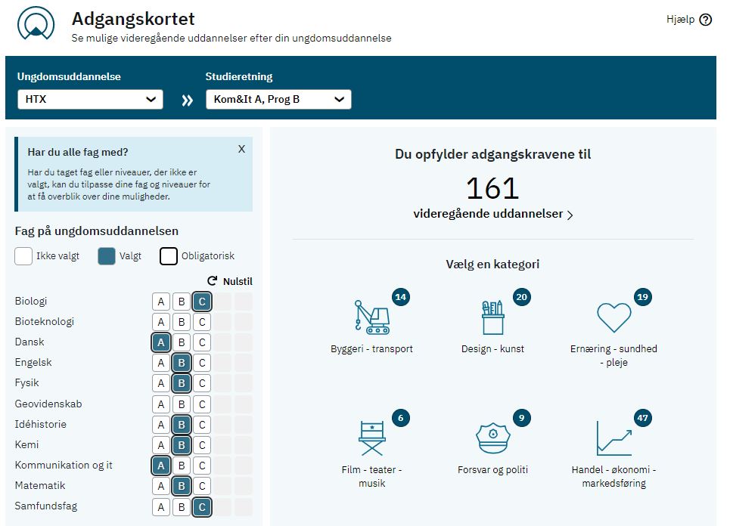Select level B for Dansk
The height and width of the screenshot is (526, 730).
pos(181,342)
